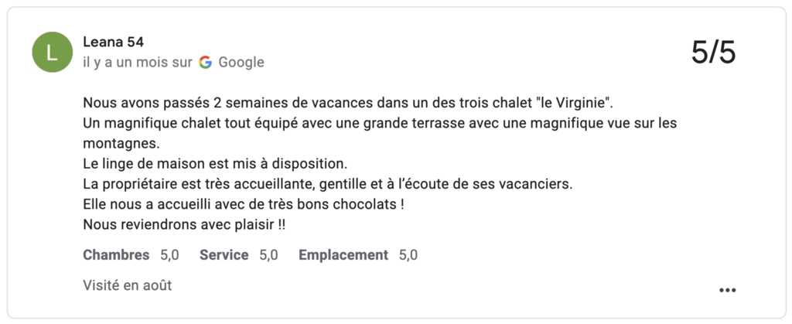Select the "Emplacement" rating label

tap(343, 254)
